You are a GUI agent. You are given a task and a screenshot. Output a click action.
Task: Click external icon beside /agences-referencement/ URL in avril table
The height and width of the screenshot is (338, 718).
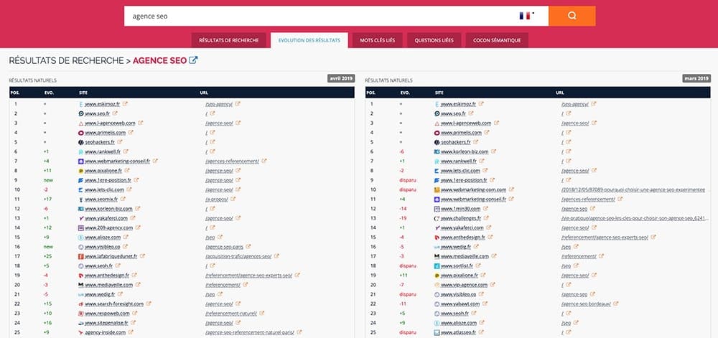point(264,161)
